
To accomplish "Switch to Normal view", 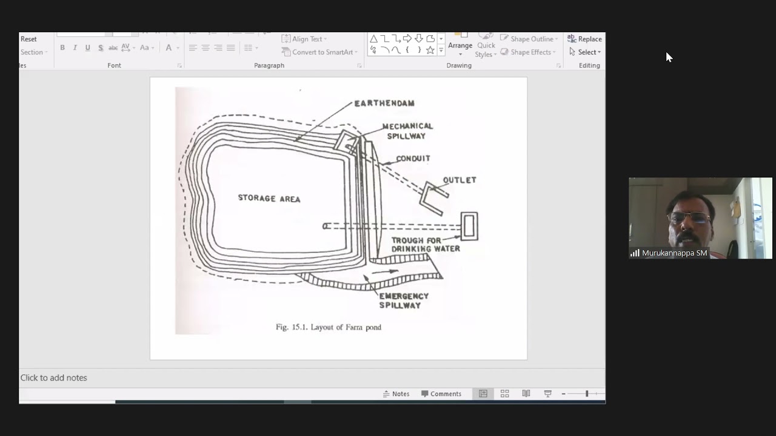I will (483, 394).
